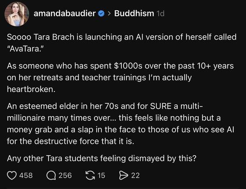
Task: Like the post with the heart icon
Action: 12,176
